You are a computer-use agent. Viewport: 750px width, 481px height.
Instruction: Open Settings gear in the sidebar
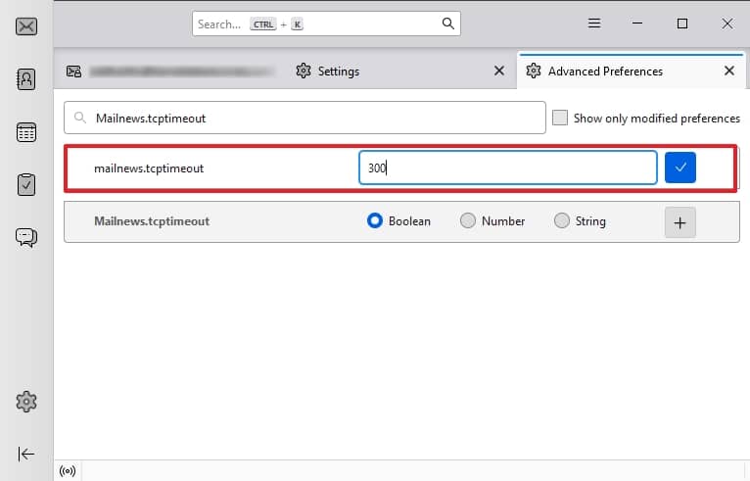pyautogui.click(x=26, y=402)
